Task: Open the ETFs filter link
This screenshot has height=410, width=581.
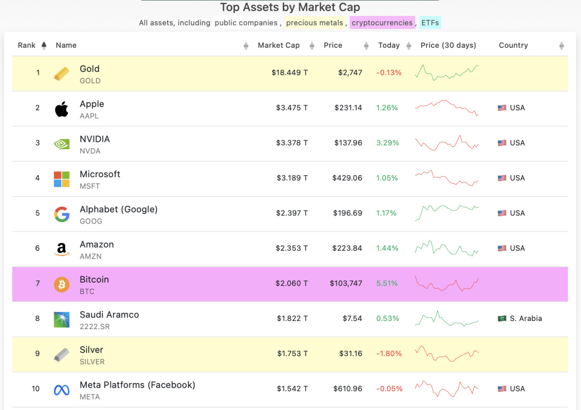Action: pos(430,23)
